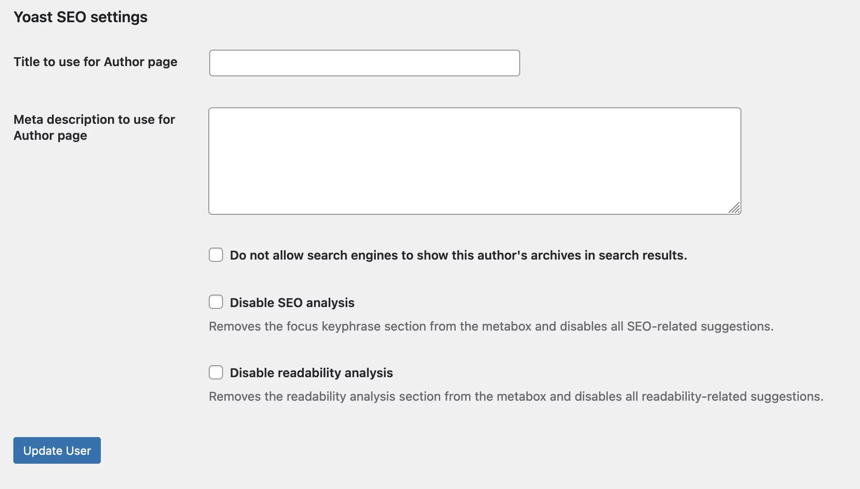Check the Disable readability analysis box
This screenshot has width=860, height=489.
(216, 372)
